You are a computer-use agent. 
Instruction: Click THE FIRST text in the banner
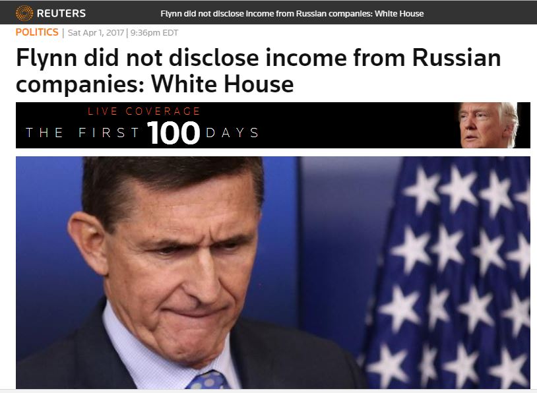pyautogui.click(x=82, y=133)
